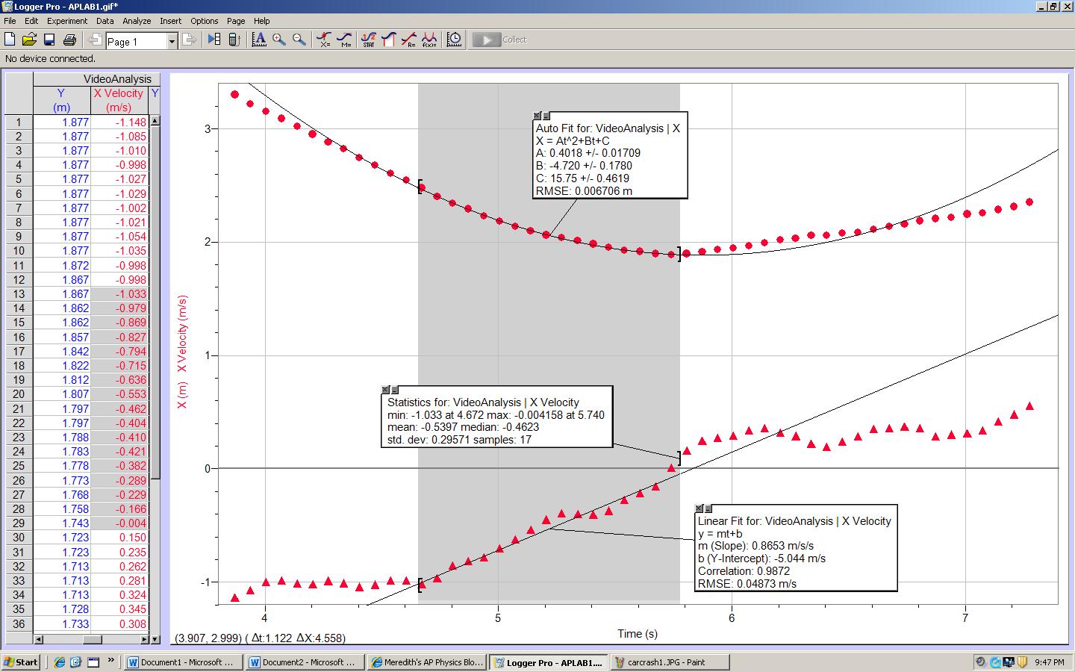1075x672 pixels.
Task: Apply Linear Fit (R=) tool
Action: [408, 40]
